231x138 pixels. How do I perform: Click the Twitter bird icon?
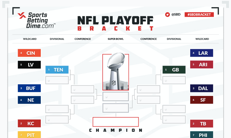(167, 14)
